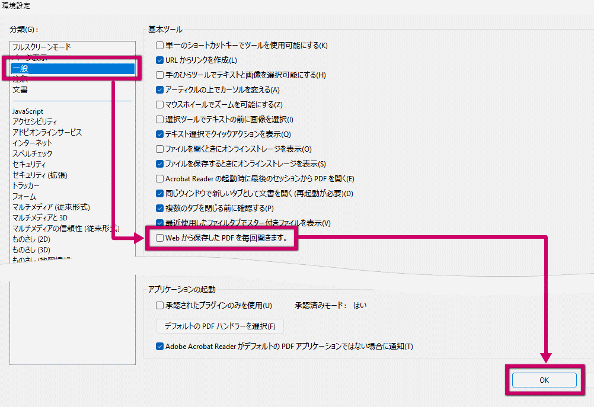Open JavaScript preferences category
The image size is (594, 407).
tap(28, 111)
